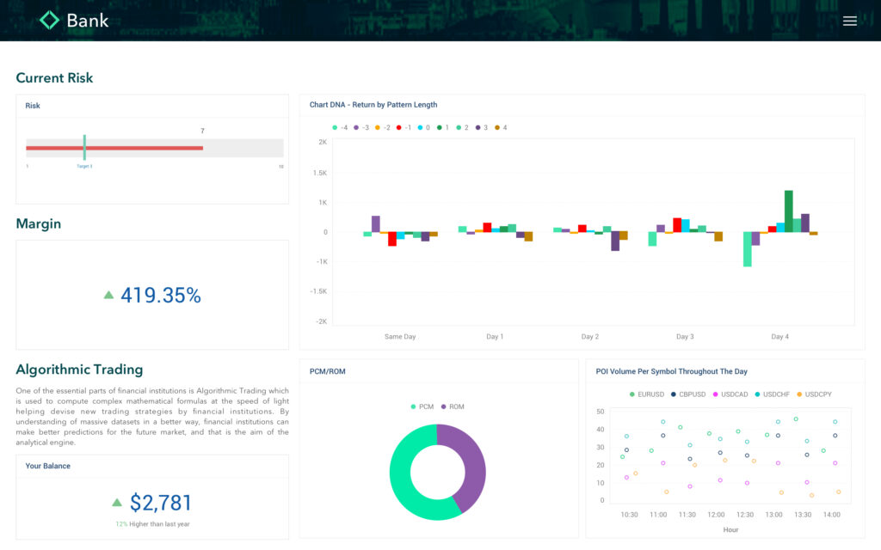Click the Bank brand name in the header
Viewport: 881px width, 550px height.
click(88, 20)
